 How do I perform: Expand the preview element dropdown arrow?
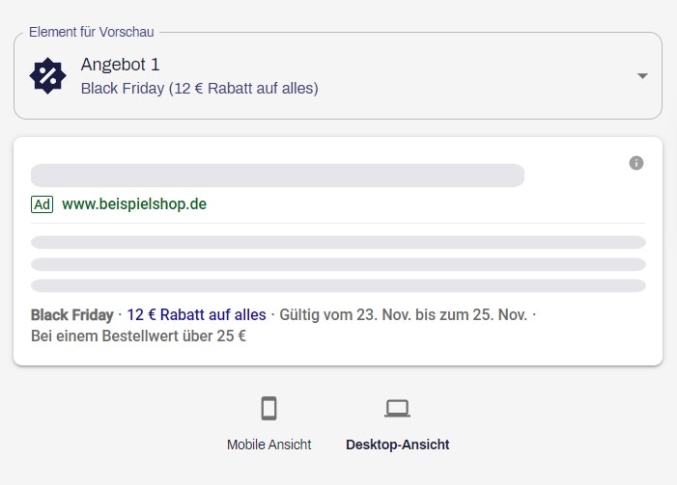(642, 76)
